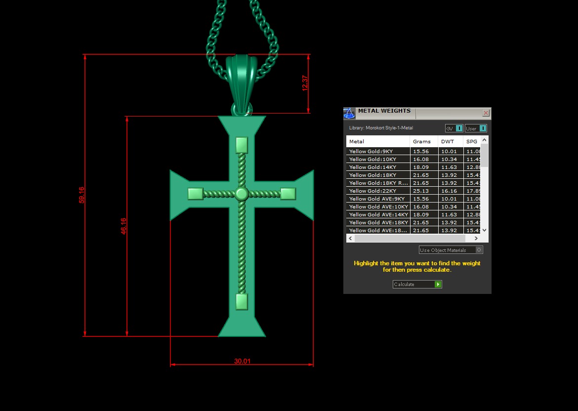Click the Library: Morokort Style-1-Metal label
578x411 pixels.
coord(381,128)
